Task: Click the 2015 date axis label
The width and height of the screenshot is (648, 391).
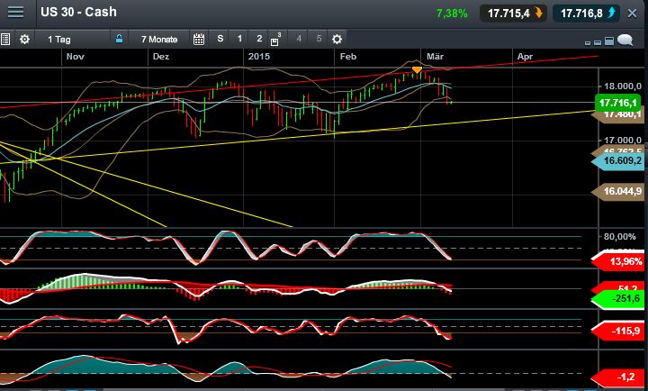Action: pyautogui.click(x=258, y=57)
